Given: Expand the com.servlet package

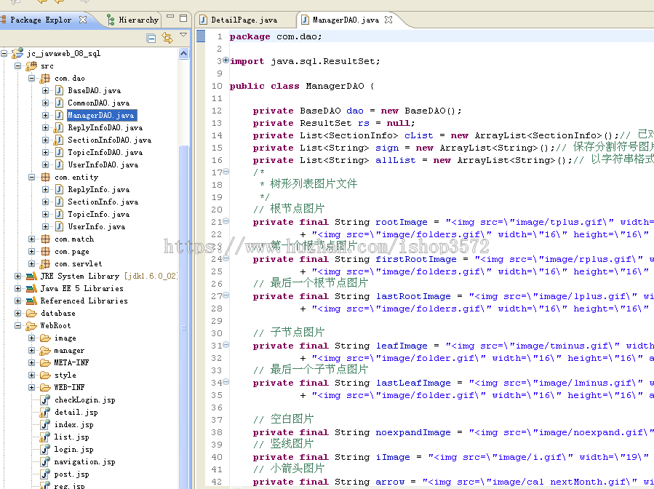Looking at the screenshot, I should (32, 263).
